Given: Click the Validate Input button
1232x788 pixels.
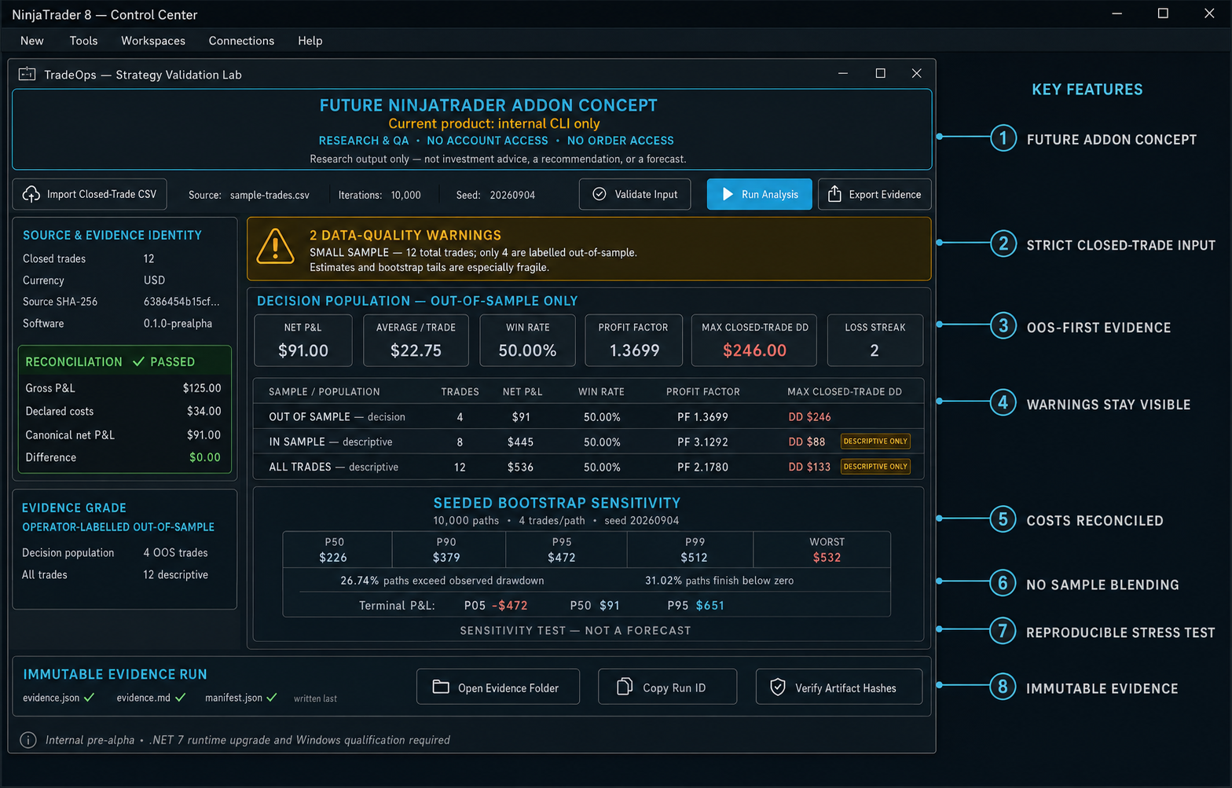Looking at the screenshot, I should (x=635, y=194).
